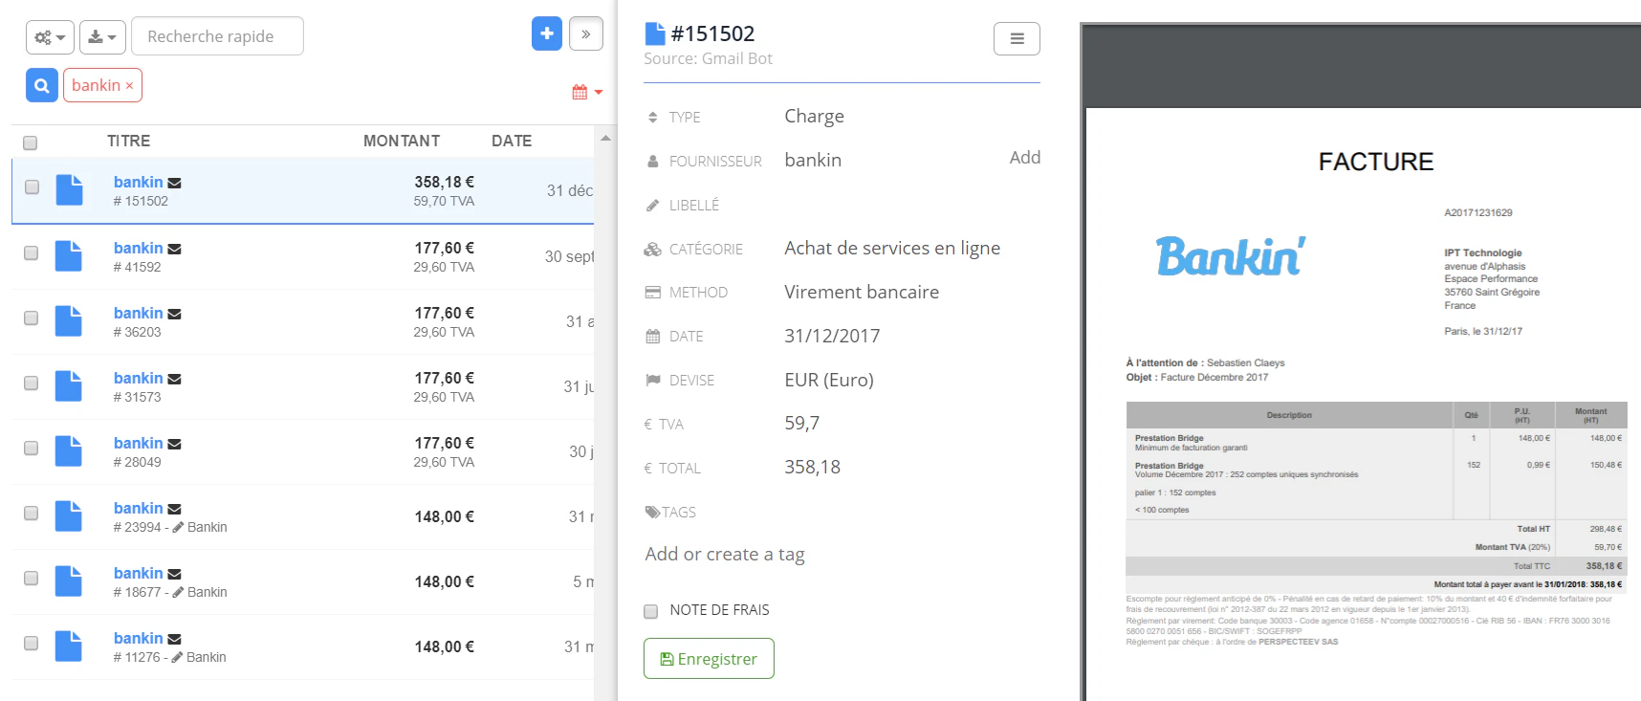The width and height of the screenshot is (1641, 701).
Task: Toggle the select-all checkbox in table header
Action: [31, 142]
